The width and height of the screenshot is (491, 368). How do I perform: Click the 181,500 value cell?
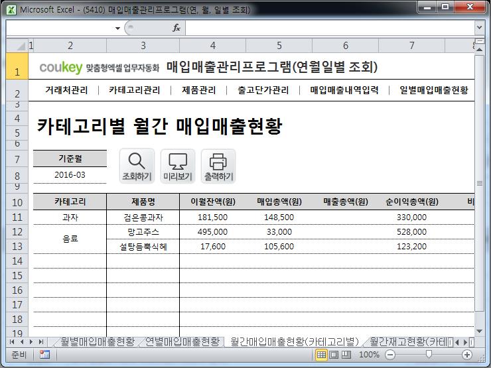click(x=213, y=217)
